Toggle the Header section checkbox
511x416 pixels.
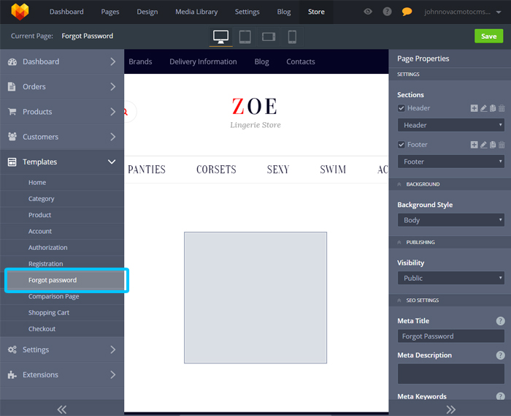click(x=401, y=108)
